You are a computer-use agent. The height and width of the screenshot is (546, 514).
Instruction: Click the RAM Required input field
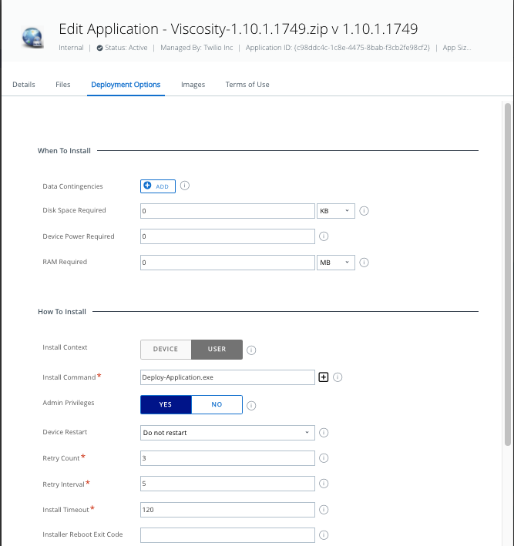click(x=227, y=263)
